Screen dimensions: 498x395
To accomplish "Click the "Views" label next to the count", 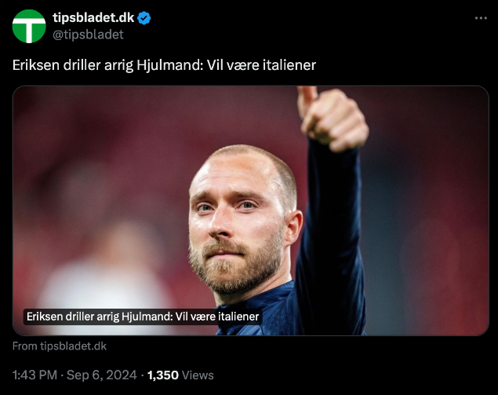I will (198, 375).
